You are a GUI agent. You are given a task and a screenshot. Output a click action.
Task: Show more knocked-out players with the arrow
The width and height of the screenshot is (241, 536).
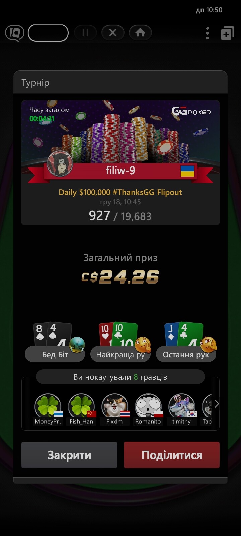pos(217,404)
